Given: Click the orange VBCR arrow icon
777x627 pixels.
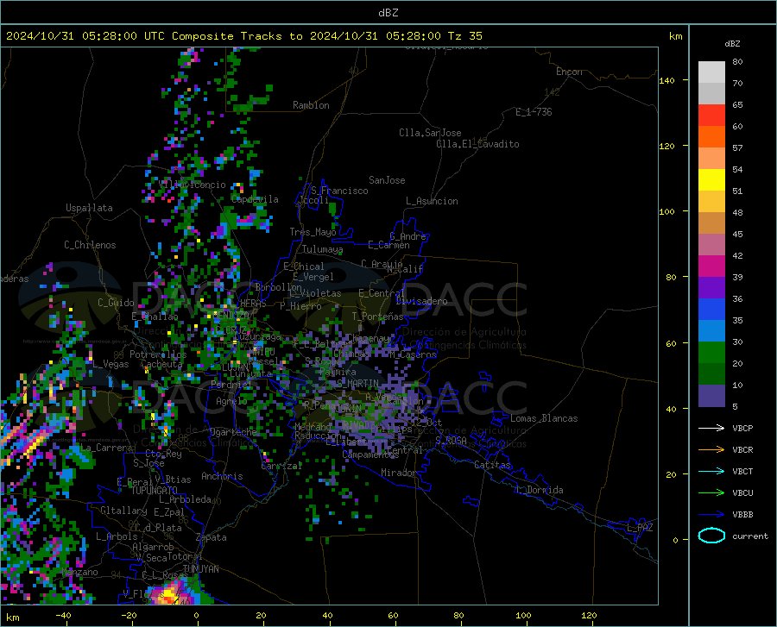Looking at the screenshot, I should [x=711, y=450].
